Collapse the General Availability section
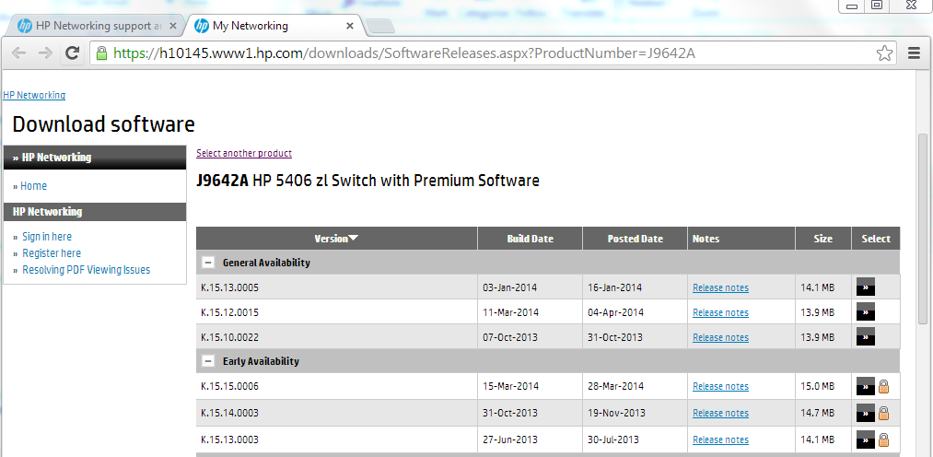933x457 pixels. (x=208, y=263)
